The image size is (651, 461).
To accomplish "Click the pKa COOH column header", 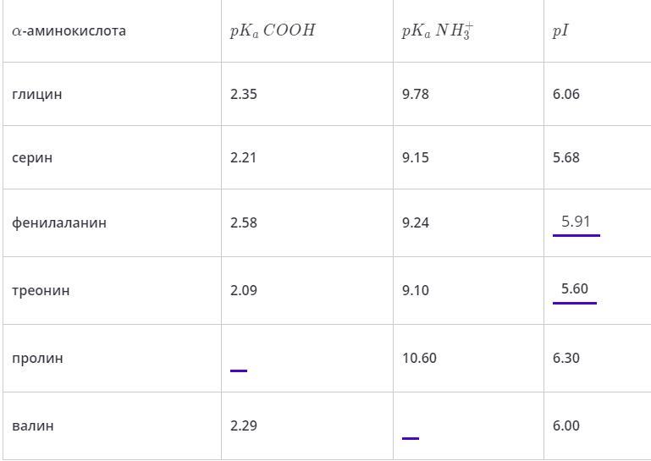I will click(x=273, y=31).
